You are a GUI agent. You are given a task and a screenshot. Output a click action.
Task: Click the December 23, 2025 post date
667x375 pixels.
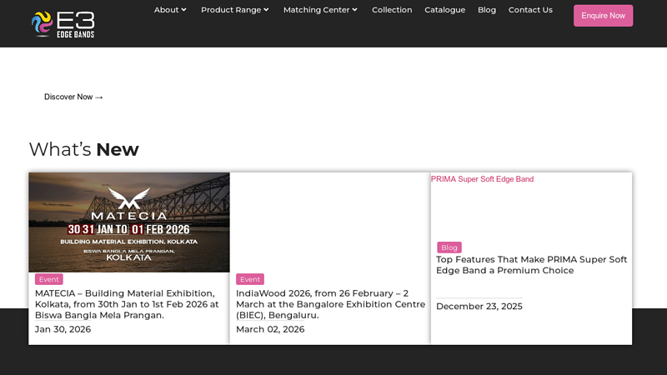[x=479, y=307]
